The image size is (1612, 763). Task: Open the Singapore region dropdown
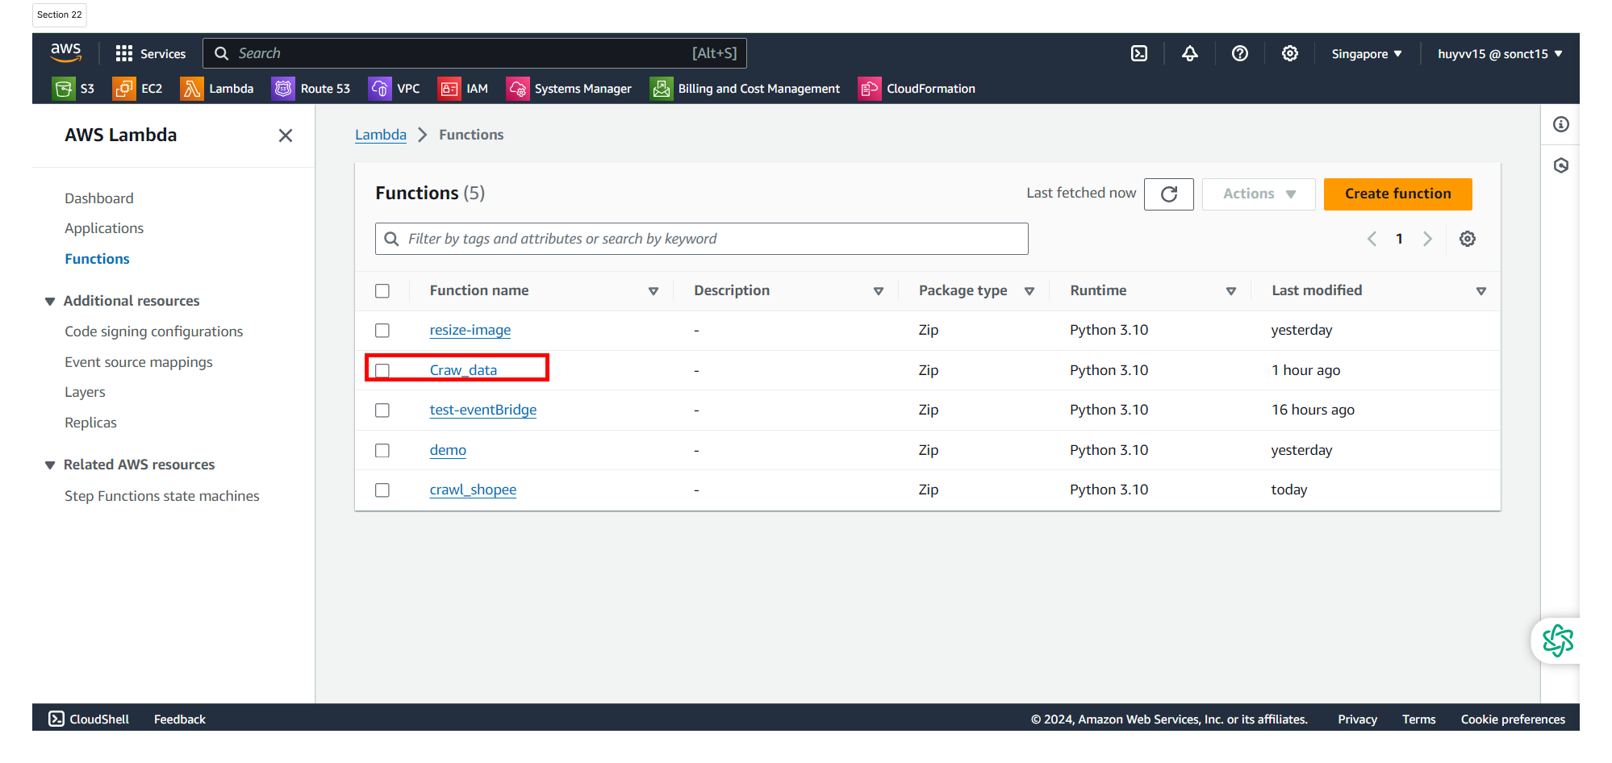(1367, 54)
